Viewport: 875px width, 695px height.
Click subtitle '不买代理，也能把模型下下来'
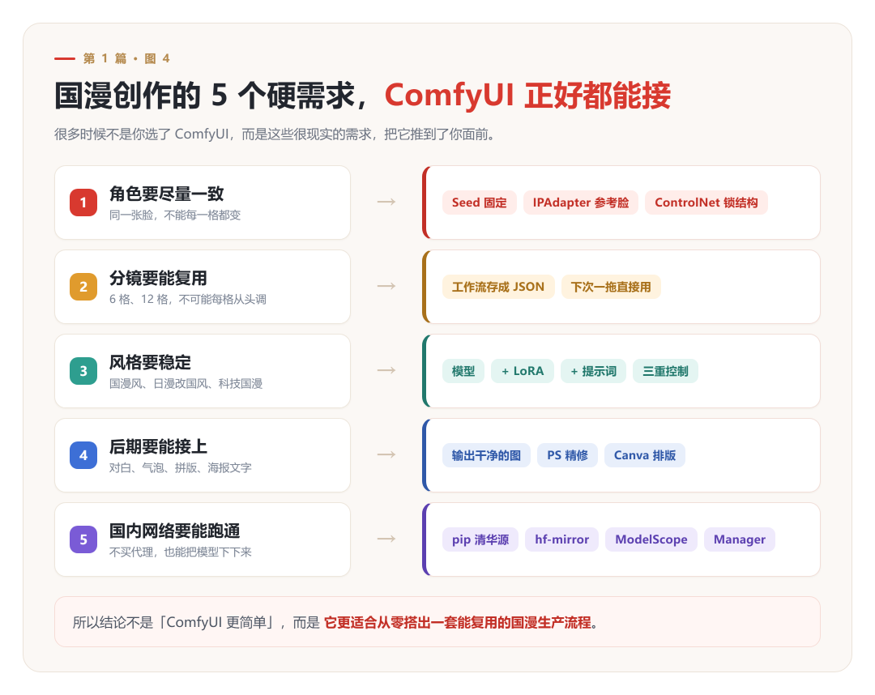coord(180,552)
